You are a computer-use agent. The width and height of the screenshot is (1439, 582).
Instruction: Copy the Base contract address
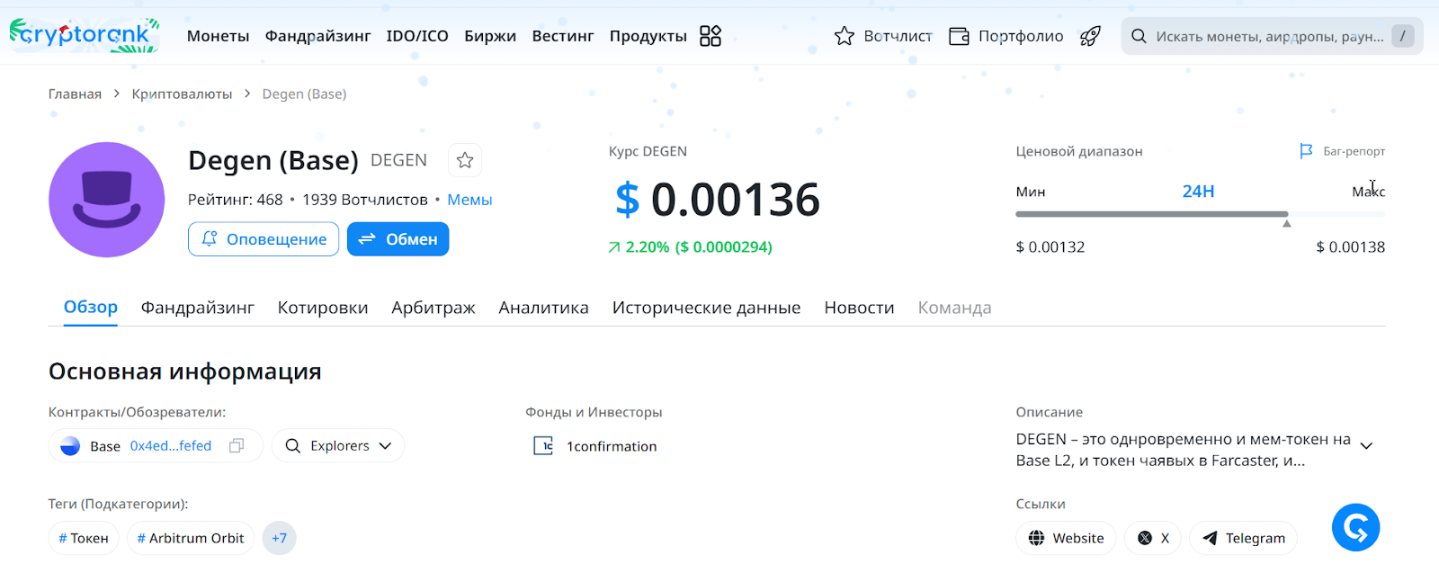(237, 446)
